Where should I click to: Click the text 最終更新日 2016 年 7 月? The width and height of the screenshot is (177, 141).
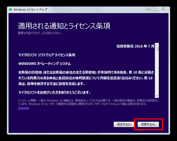tap(135, 46)
